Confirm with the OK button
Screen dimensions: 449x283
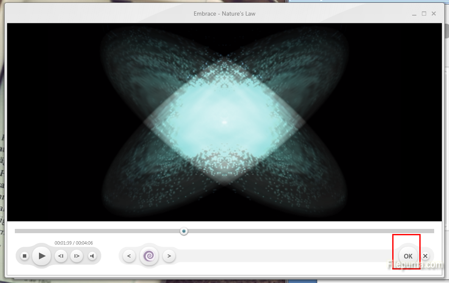point(408,256)
